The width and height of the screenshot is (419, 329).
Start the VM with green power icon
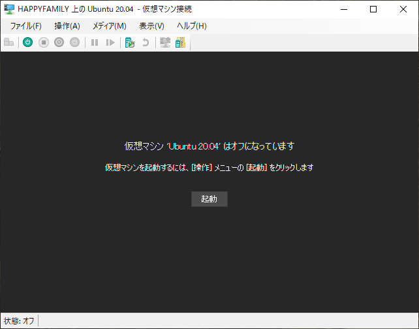[x=28, y=42]
